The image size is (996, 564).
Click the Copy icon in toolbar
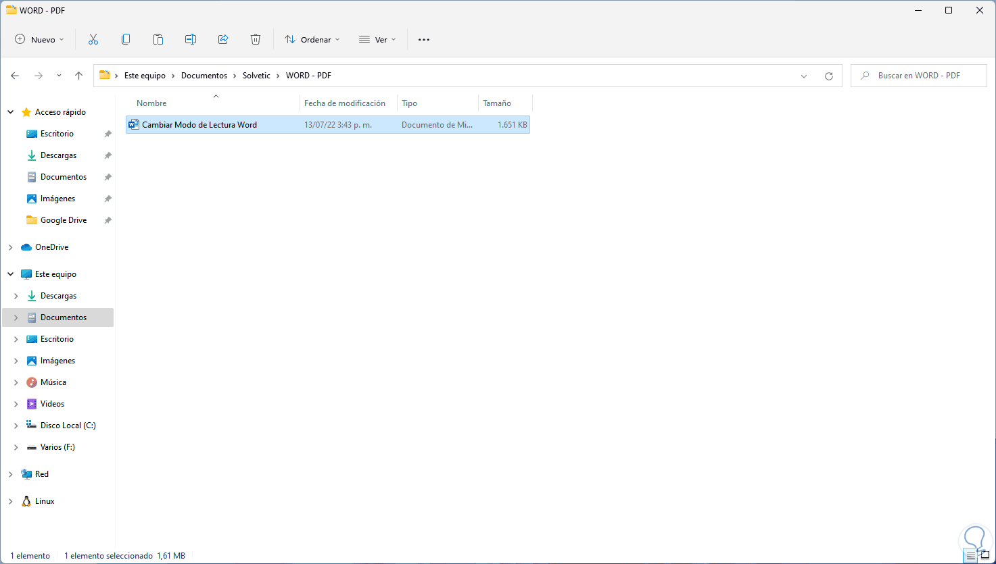[126, 40]
